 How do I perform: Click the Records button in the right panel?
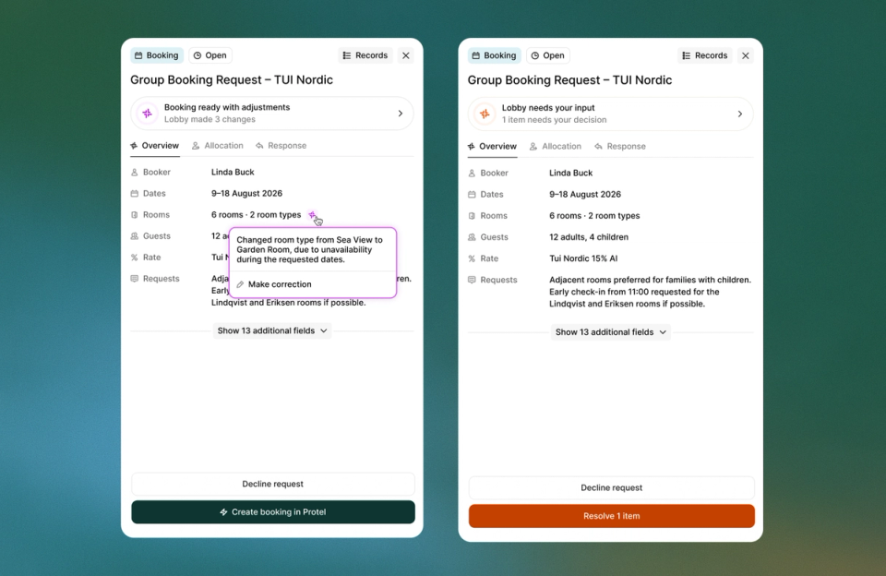click(704, 55)
